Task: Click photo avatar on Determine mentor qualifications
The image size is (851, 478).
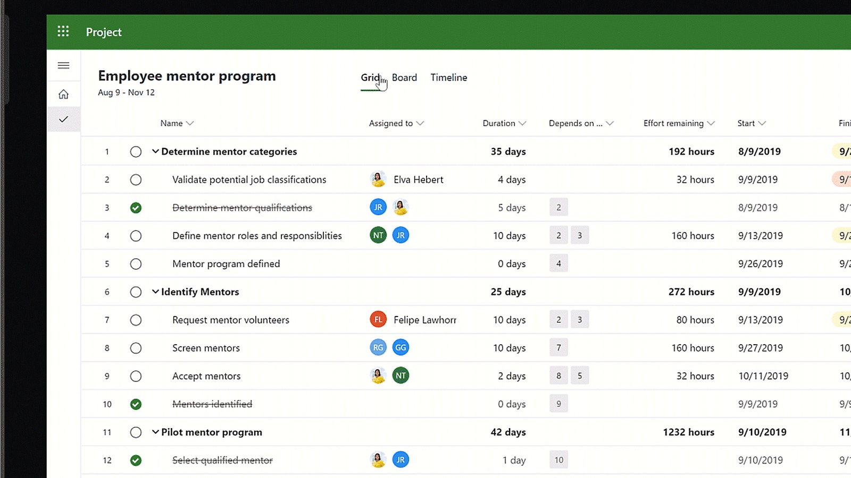Action: pyautogui.click(x=401, y=207)
